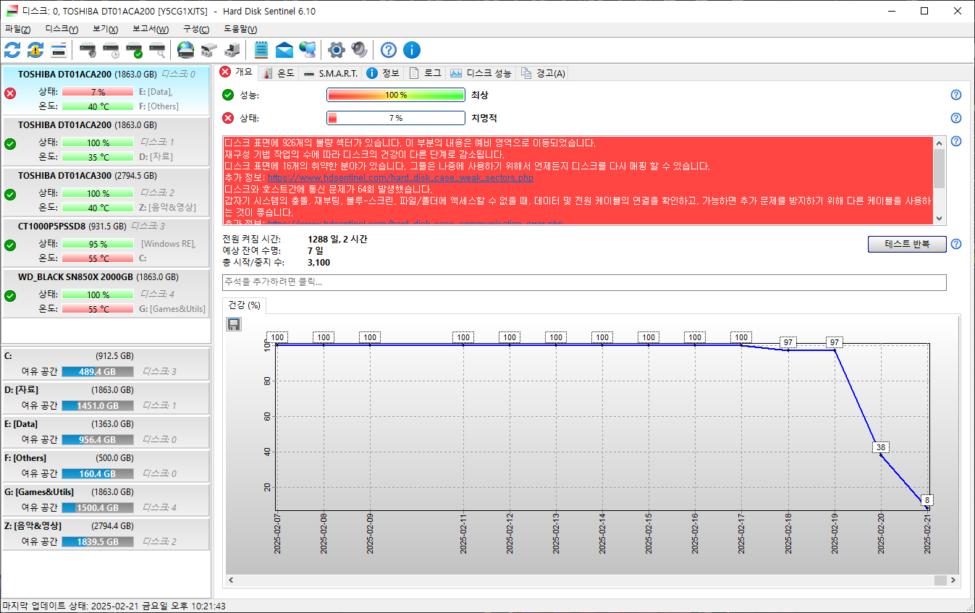Open the 디스크 menu
Viewport: 975px width, 613px height.
pos(62,29)
